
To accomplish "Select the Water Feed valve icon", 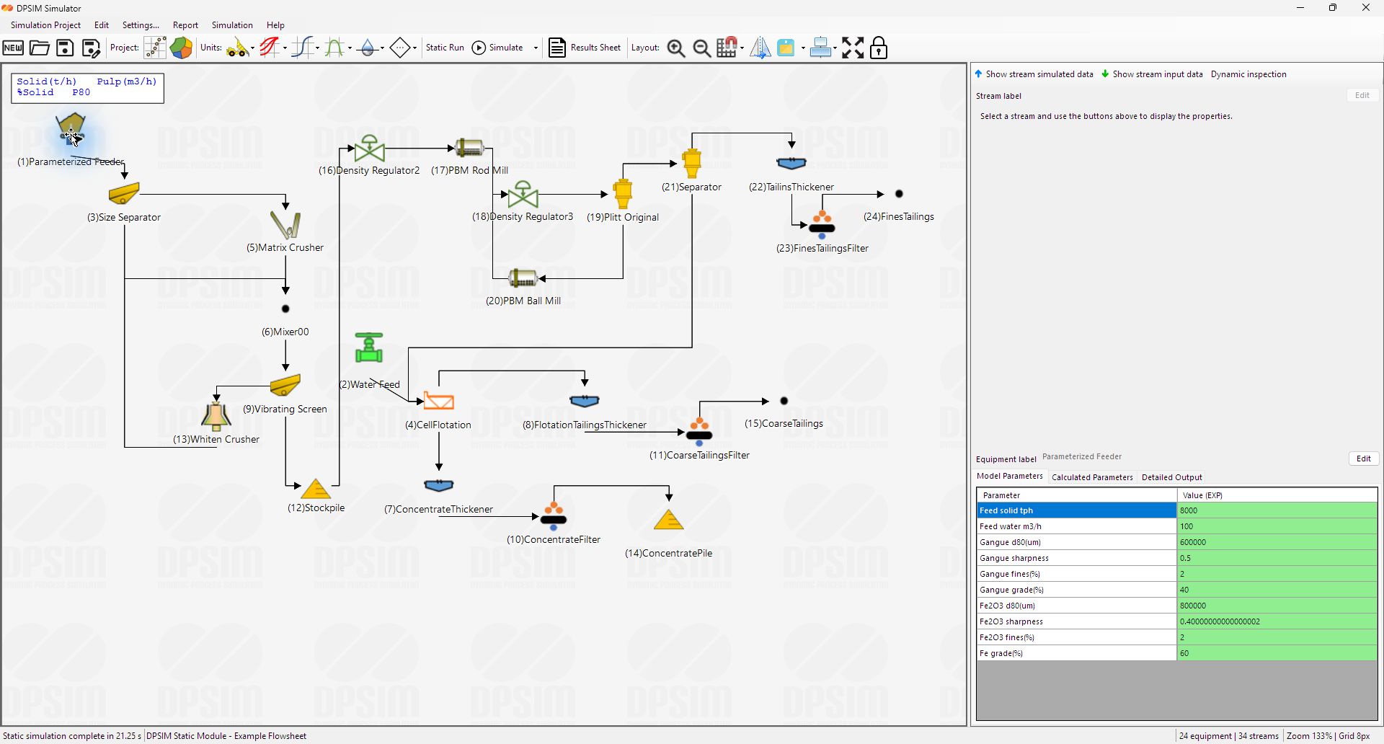I will pos(369,347).
